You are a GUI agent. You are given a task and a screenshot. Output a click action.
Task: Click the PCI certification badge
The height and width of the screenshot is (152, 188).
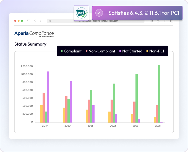pyautogui.click(x=82, y=13)
